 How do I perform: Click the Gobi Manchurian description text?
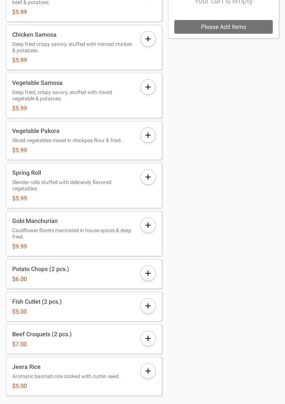click(x=72, y=234)
